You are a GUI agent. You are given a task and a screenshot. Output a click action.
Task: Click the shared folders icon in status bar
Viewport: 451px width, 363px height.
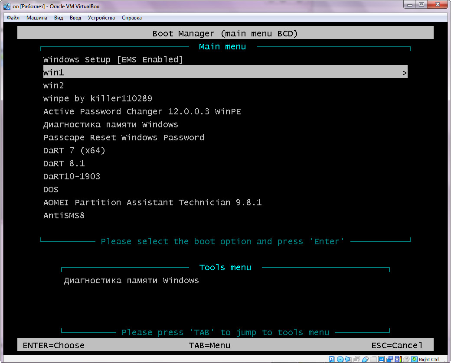click(373, 359)
